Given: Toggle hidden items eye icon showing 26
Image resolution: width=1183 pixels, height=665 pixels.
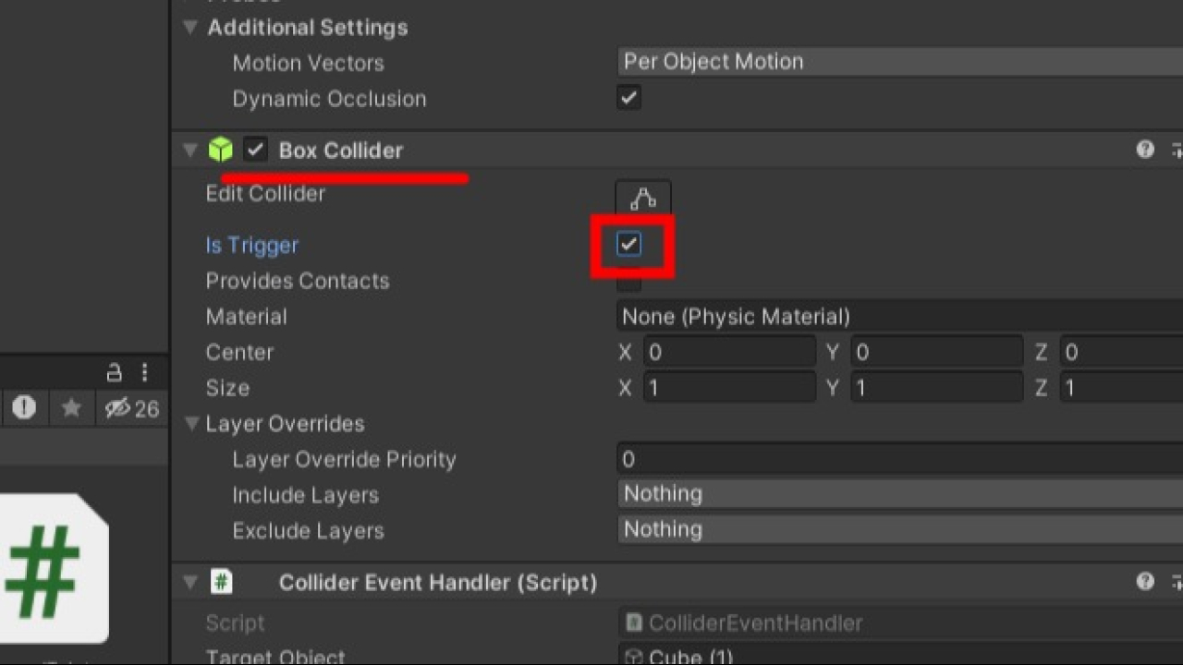Looking at the screenshot, I should (x=131, y=408).
